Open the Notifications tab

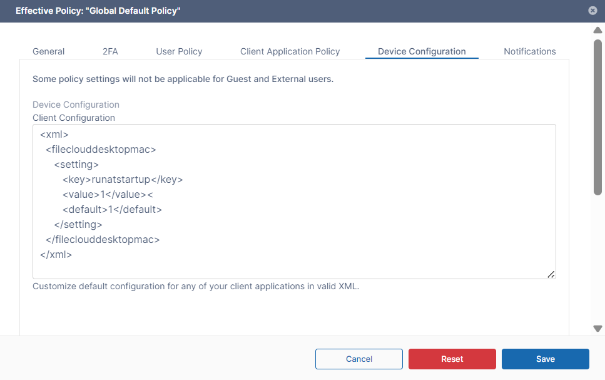529,51
